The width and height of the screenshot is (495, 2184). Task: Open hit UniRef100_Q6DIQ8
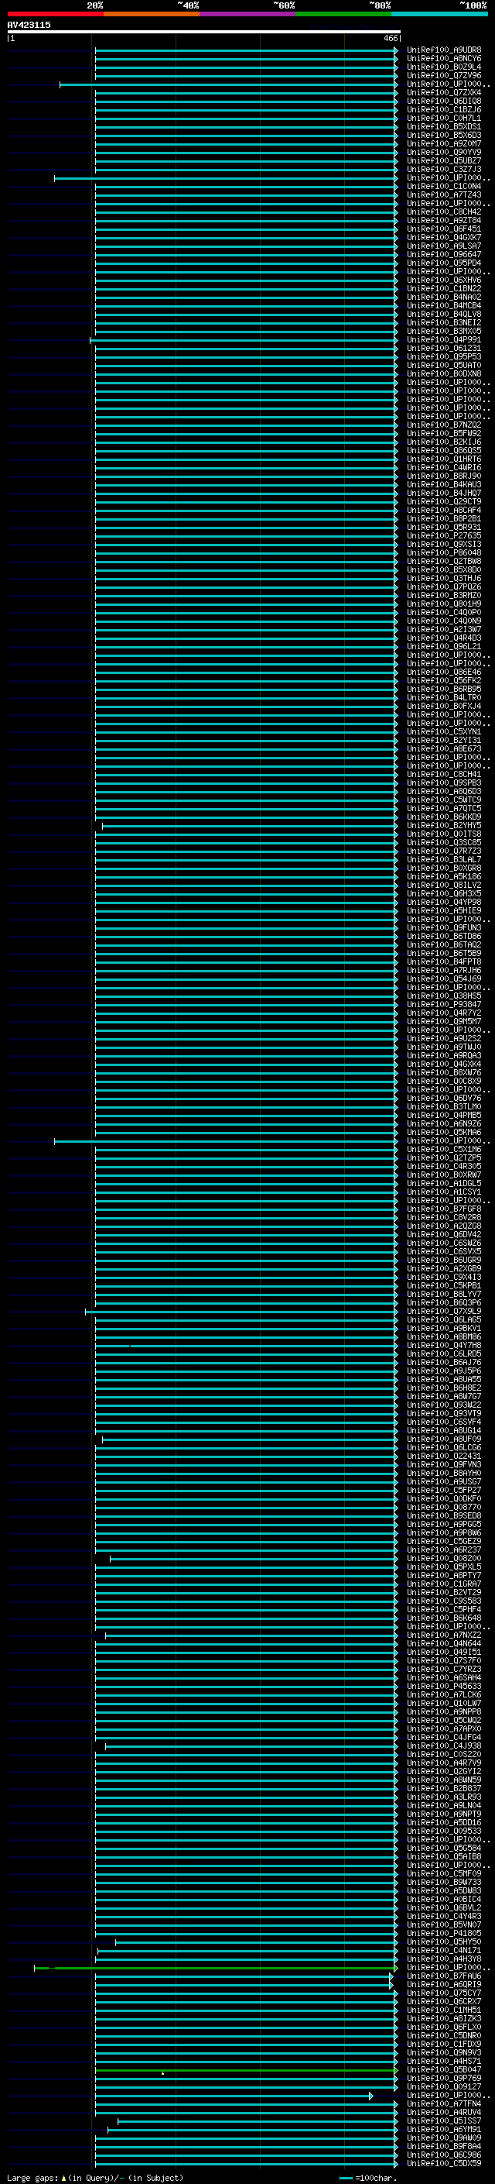pos(443,101)
